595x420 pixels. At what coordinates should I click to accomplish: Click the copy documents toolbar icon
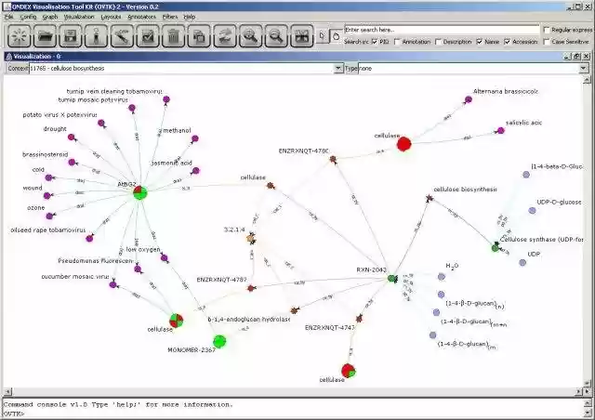pyautogui.click(x=199, y=36)
